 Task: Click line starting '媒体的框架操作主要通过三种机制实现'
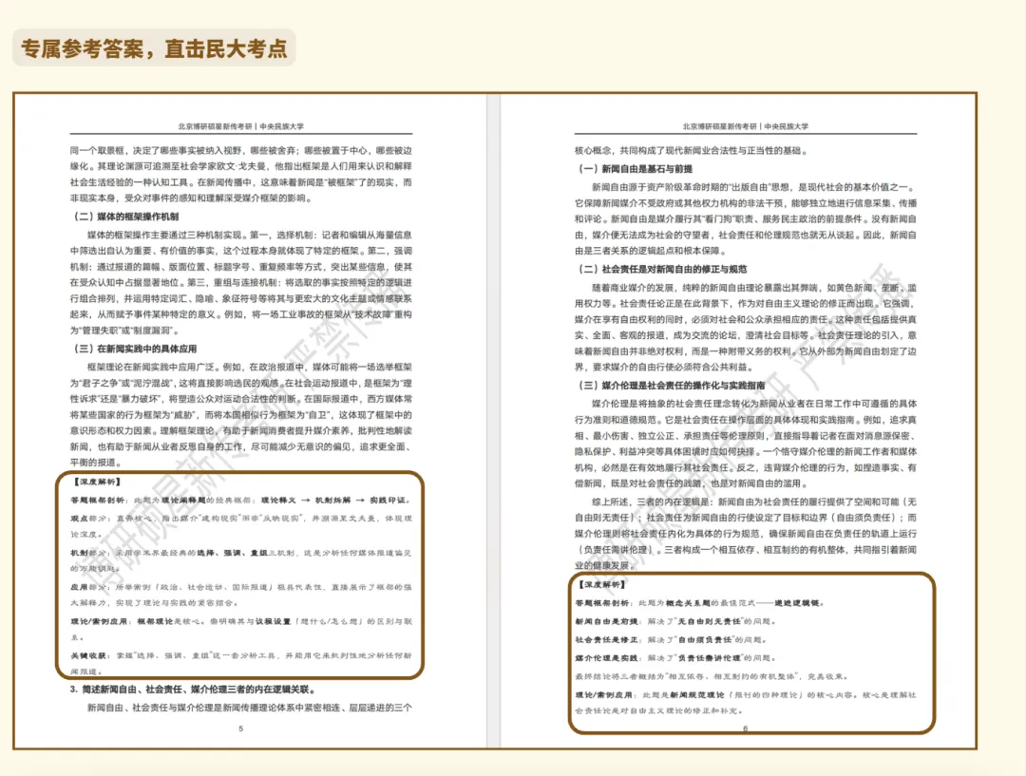pos(249,235)
